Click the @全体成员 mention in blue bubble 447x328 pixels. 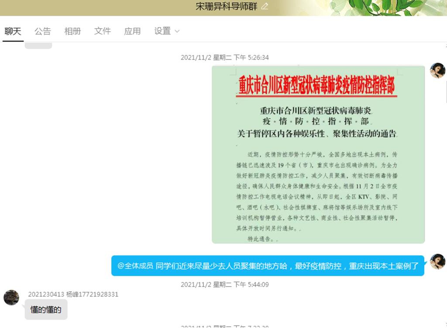point(135,266)
